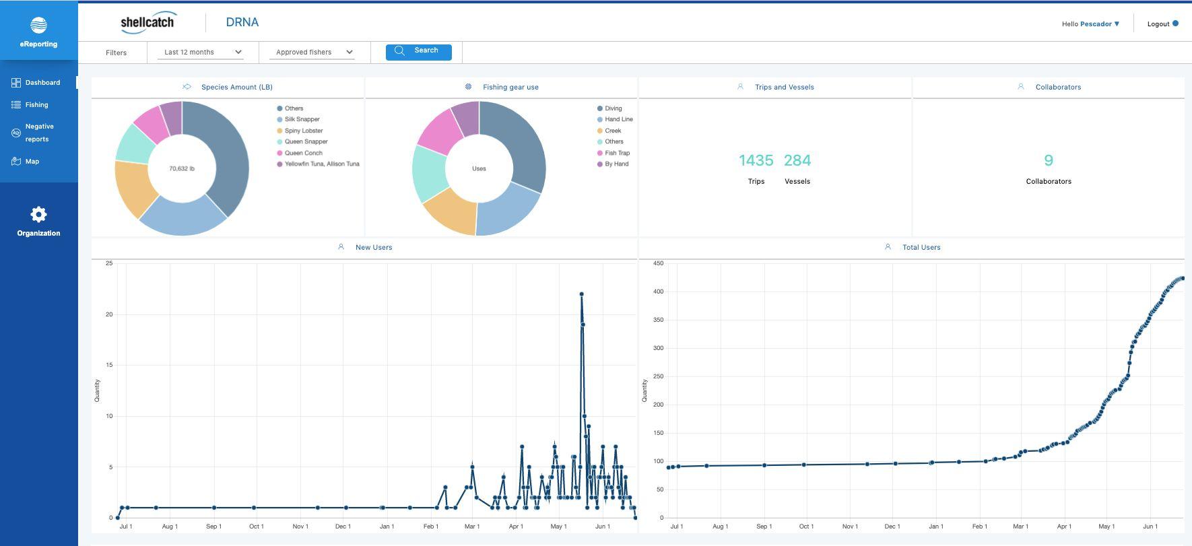The image size is (1192, 546).
Task: Click the Search button
Action: tap(419, 52)
